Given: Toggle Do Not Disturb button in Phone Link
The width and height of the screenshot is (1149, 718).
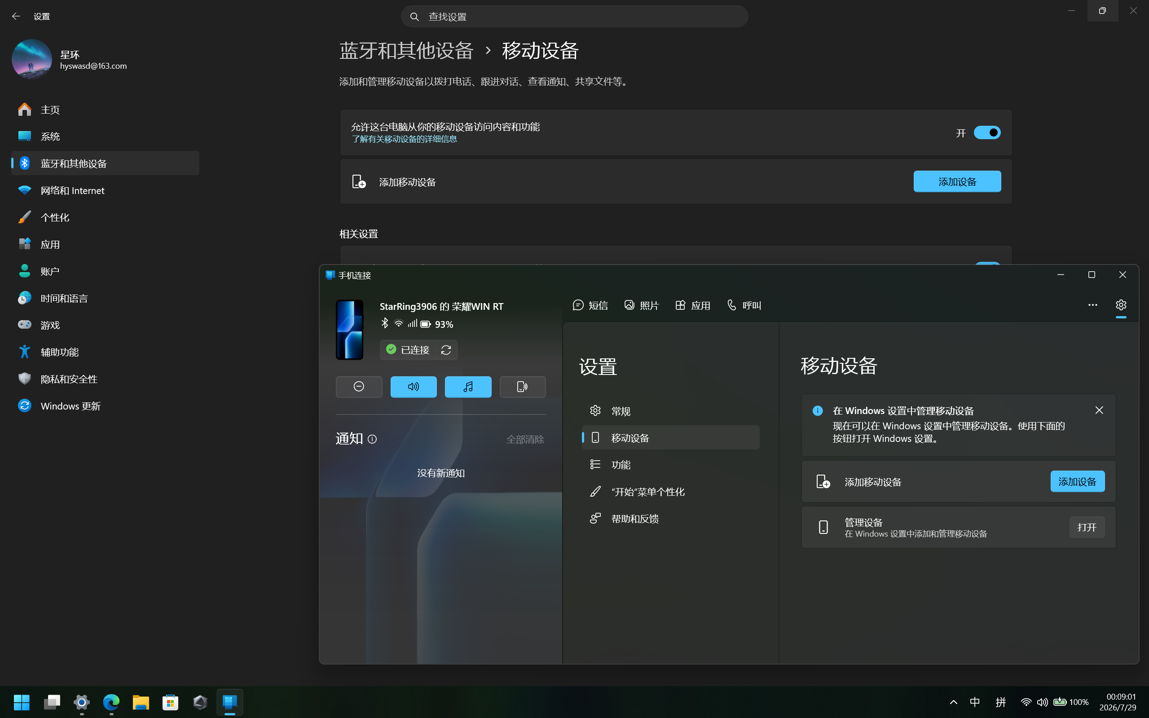Looking at the screenshot, I should tap(359, 387).
